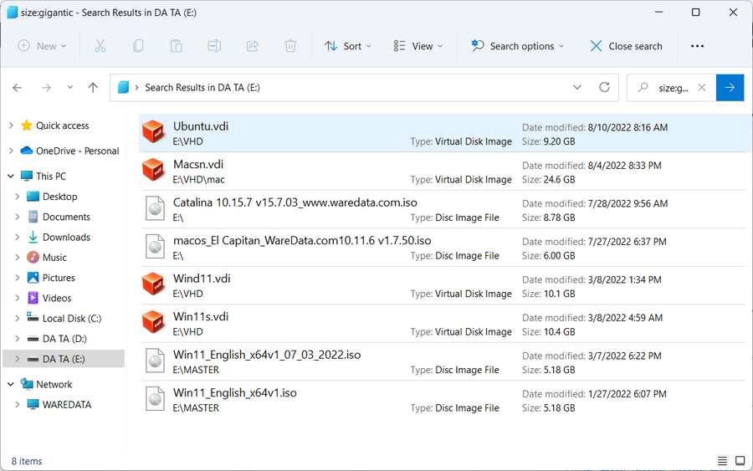The height and width of the screenshot is (471, 753).
Task: Expand the Local Disk (C:) node
Action: 18,318
